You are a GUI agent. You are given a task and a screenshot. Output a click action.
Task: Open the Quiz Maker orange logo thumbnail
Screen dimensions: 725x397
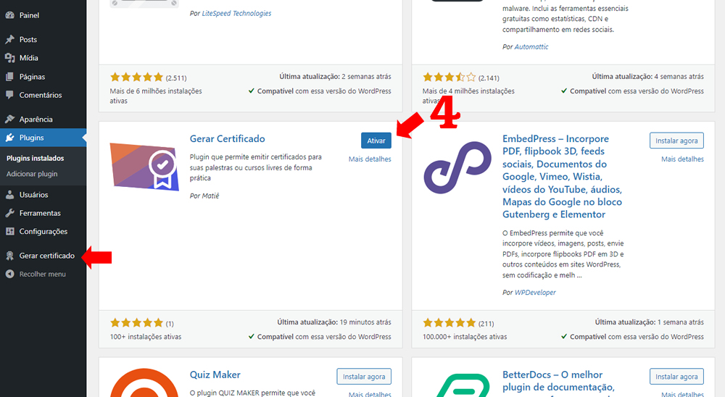point(144,383)
